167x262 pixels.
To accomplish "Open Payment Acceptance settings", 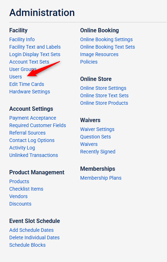I will (33, 118).
